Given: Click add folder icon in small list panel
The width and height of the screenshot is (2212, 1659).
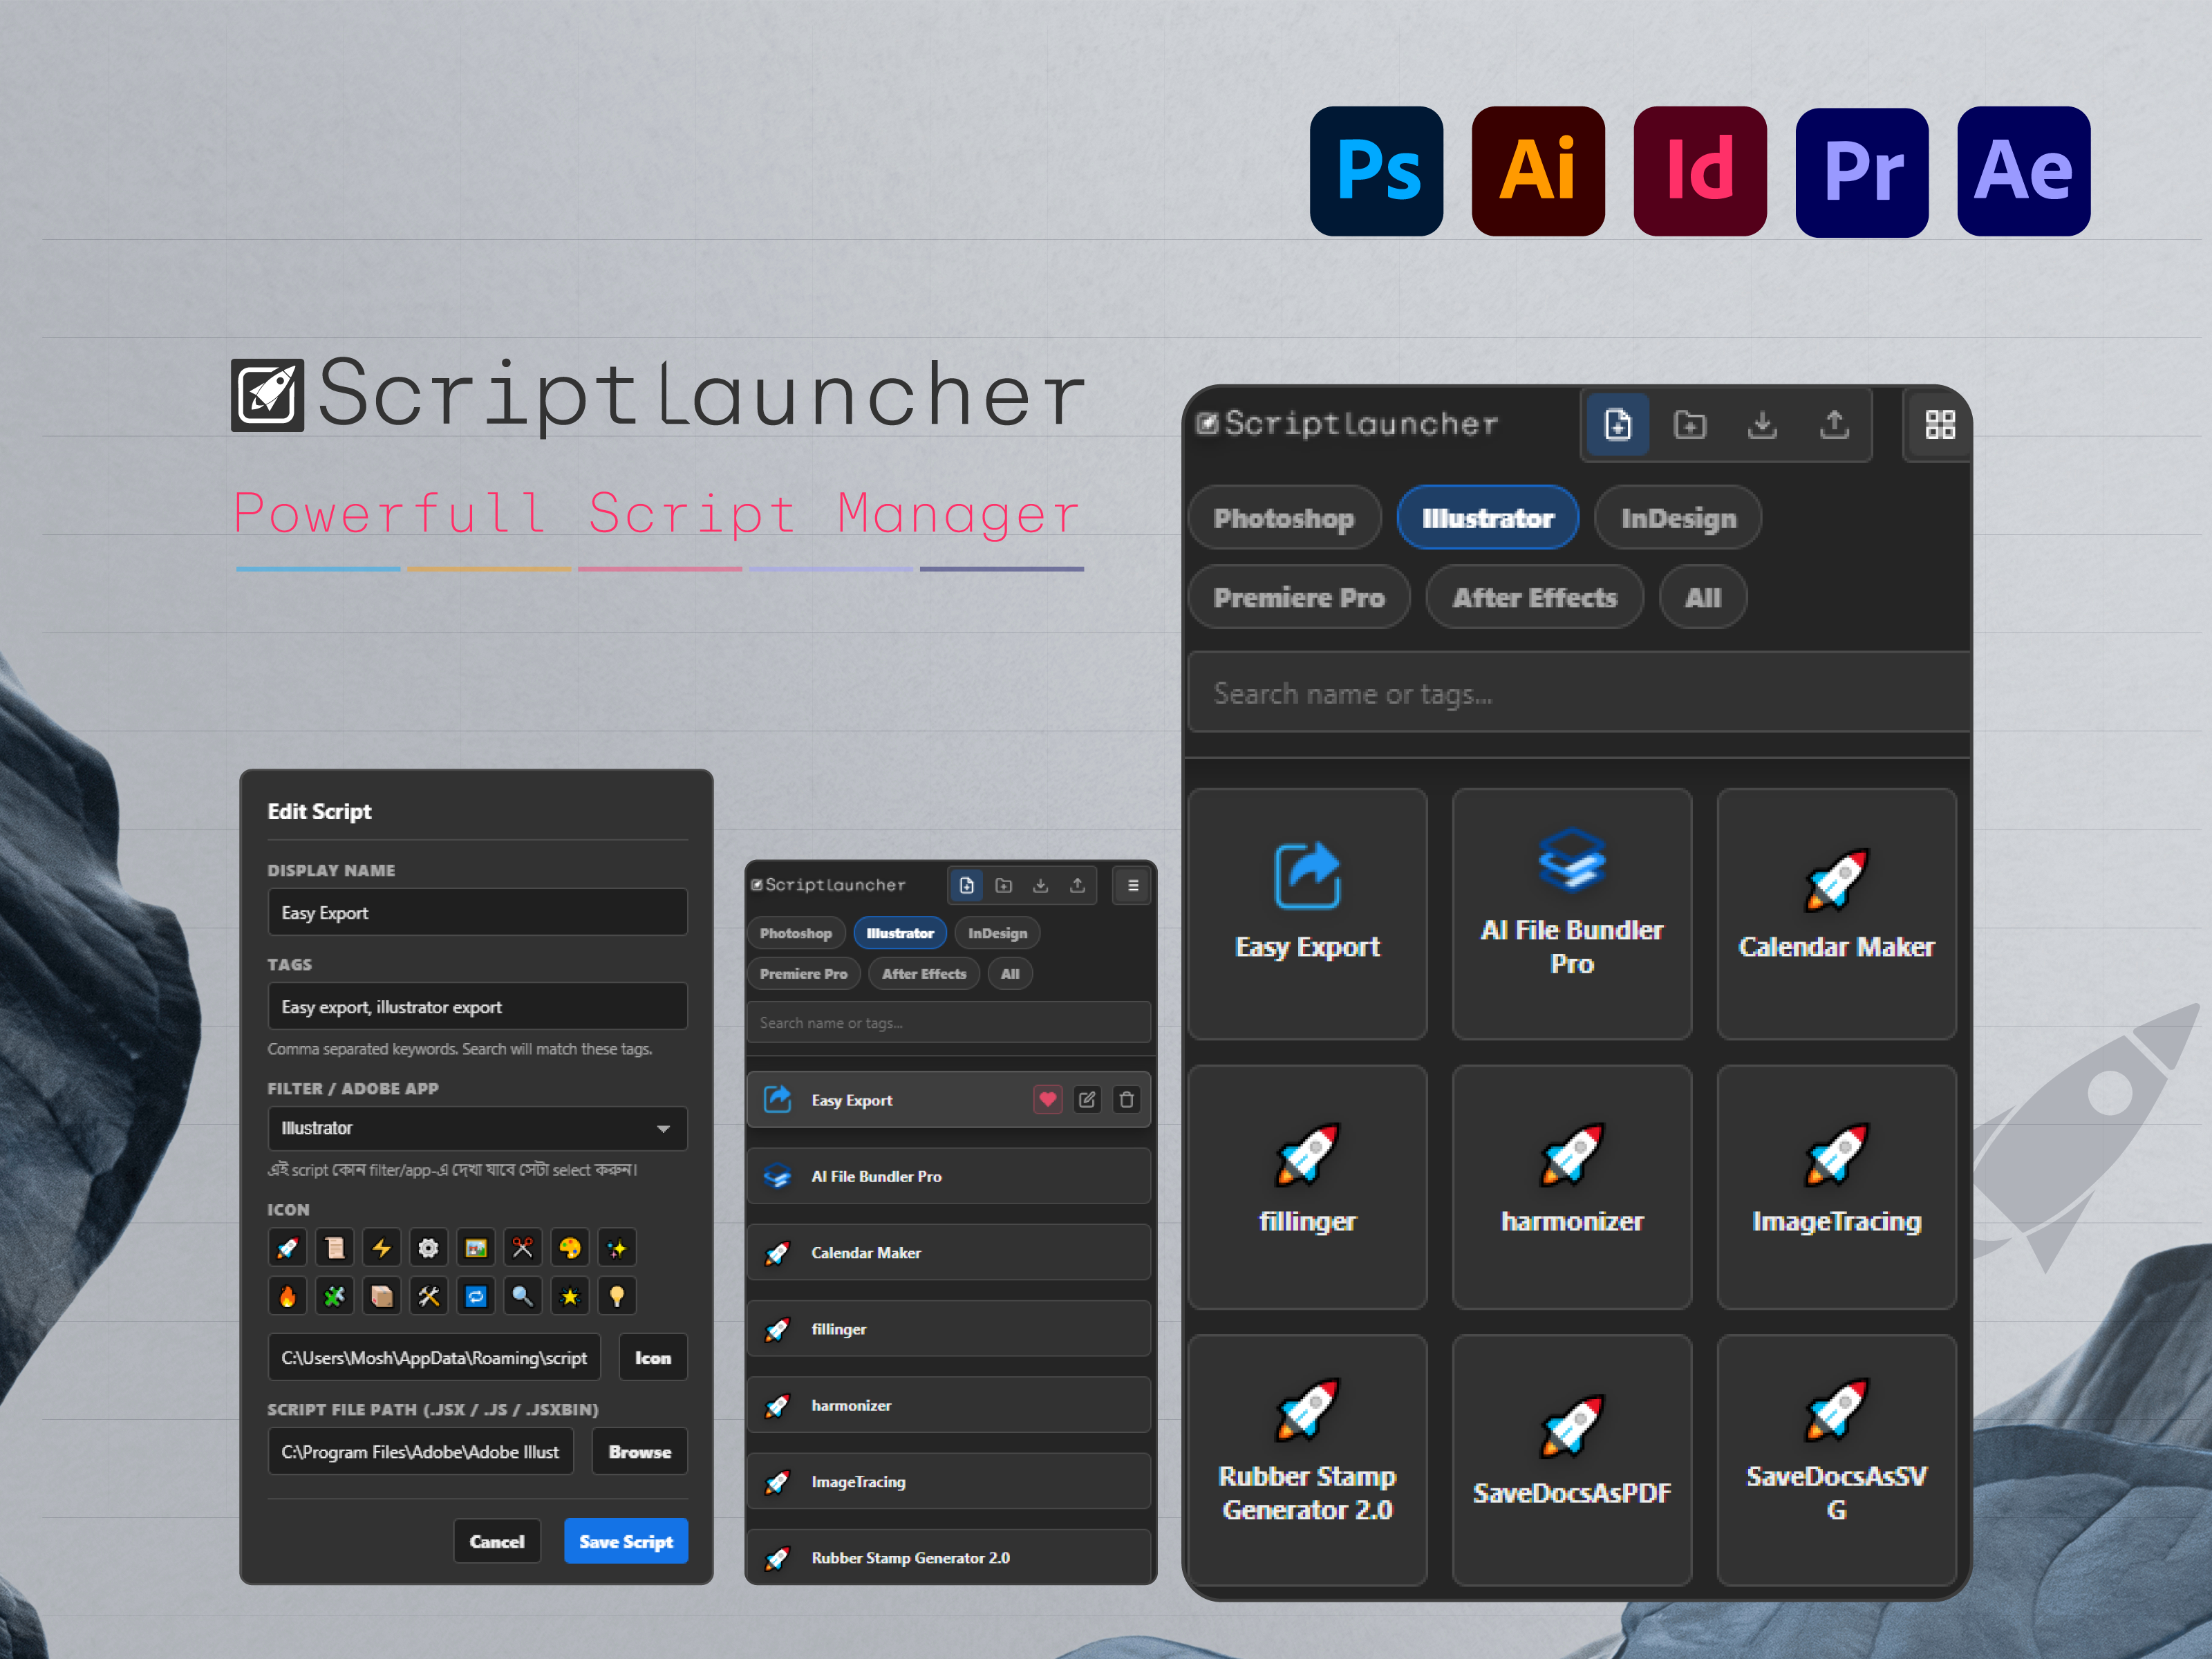Looking at the screenshot, I should [1004, 885].
